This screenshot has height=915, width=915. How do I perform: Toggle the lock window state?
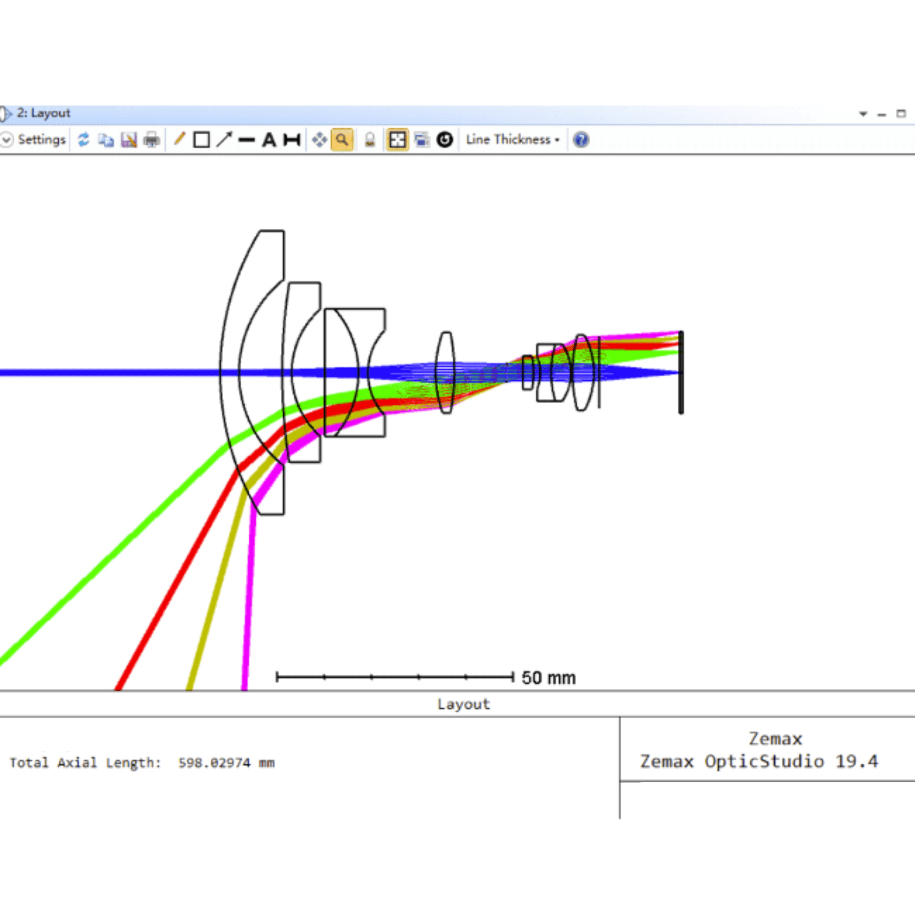pos(369,140)
